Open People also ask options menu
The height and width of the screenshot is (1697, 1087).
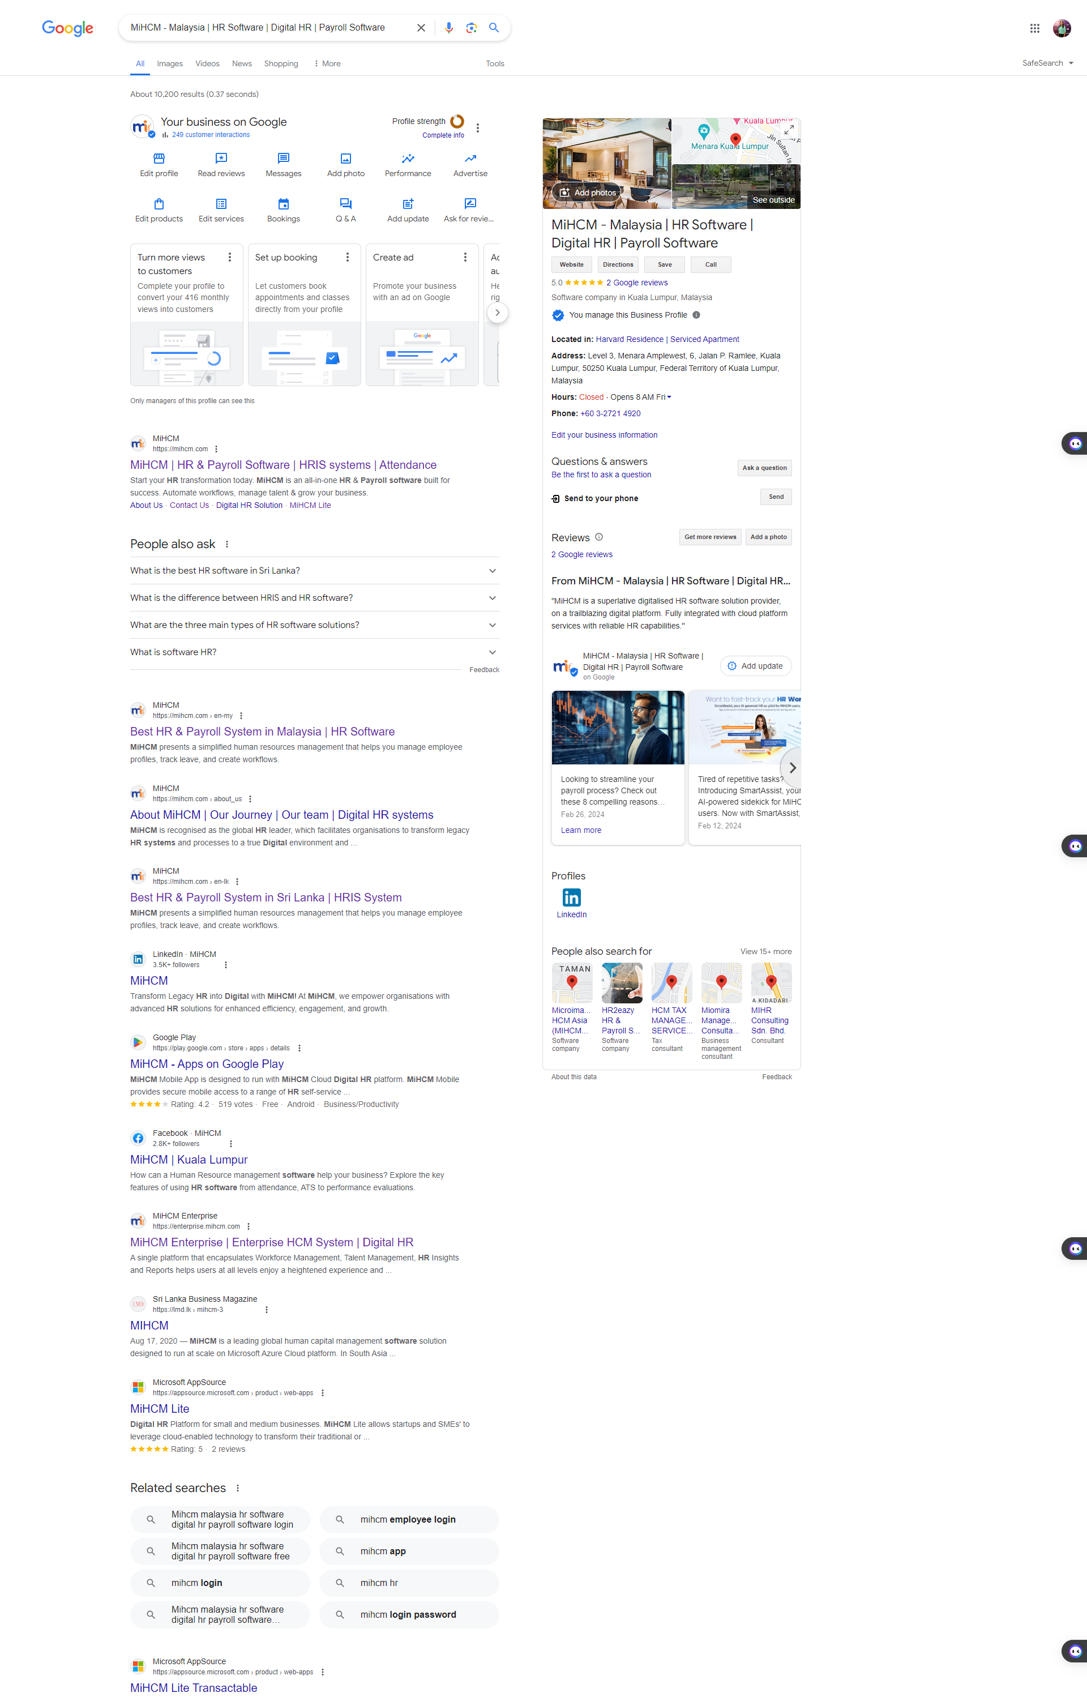click(x=226, y=544)
